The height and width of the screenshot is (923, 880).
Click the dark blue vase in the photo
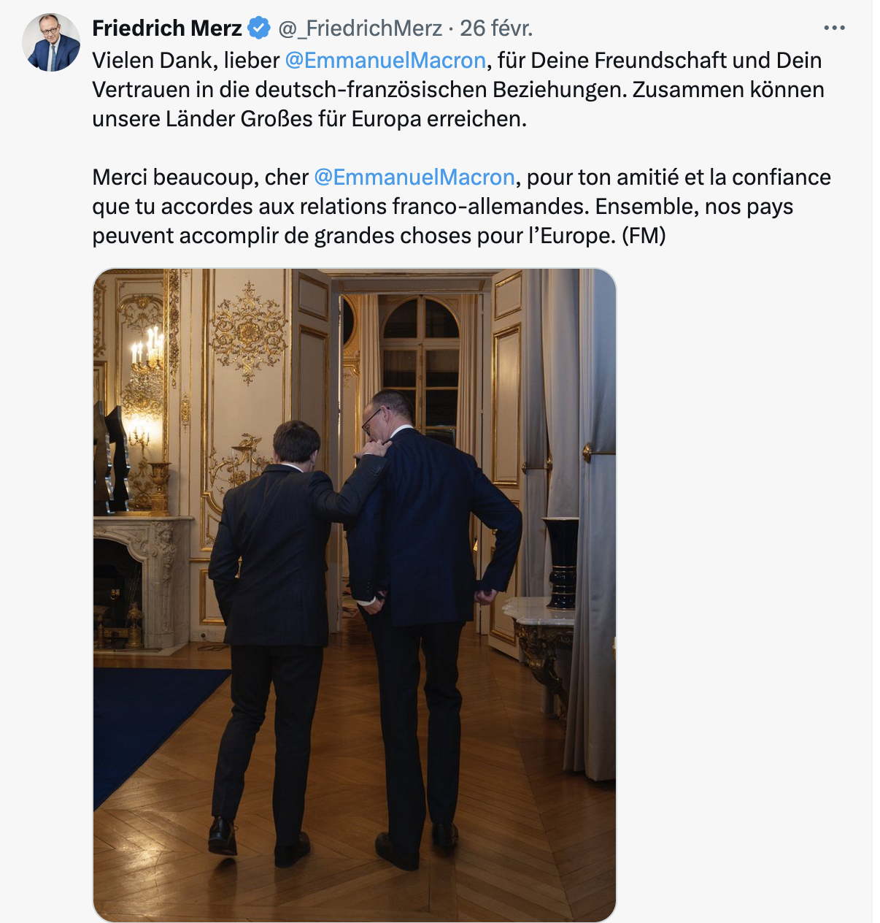pyautogui.click(x=561, y=562)
